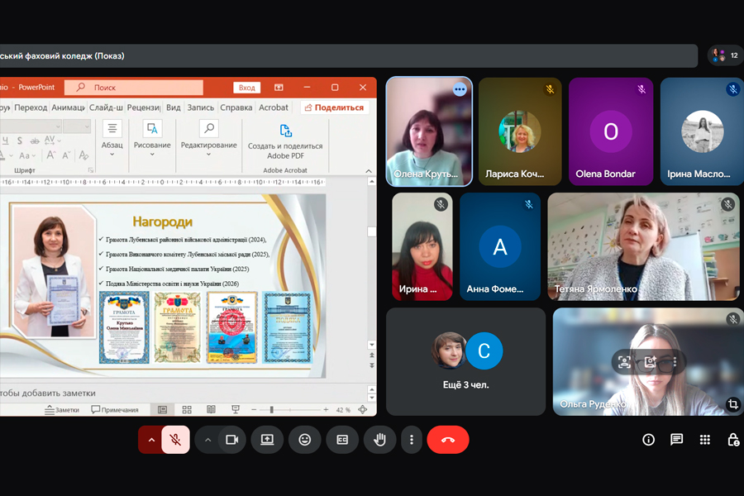Open the Анимаци ribbon tab

click(69, 107)
